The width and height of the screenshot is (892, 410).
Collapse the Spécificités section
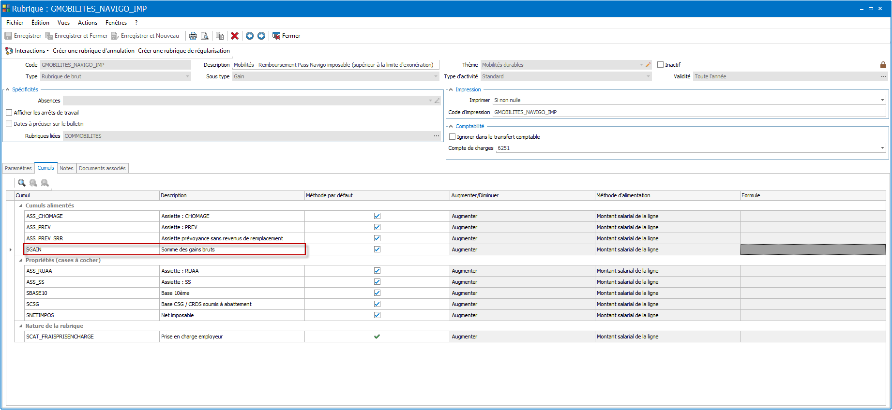tap(8, 89)
